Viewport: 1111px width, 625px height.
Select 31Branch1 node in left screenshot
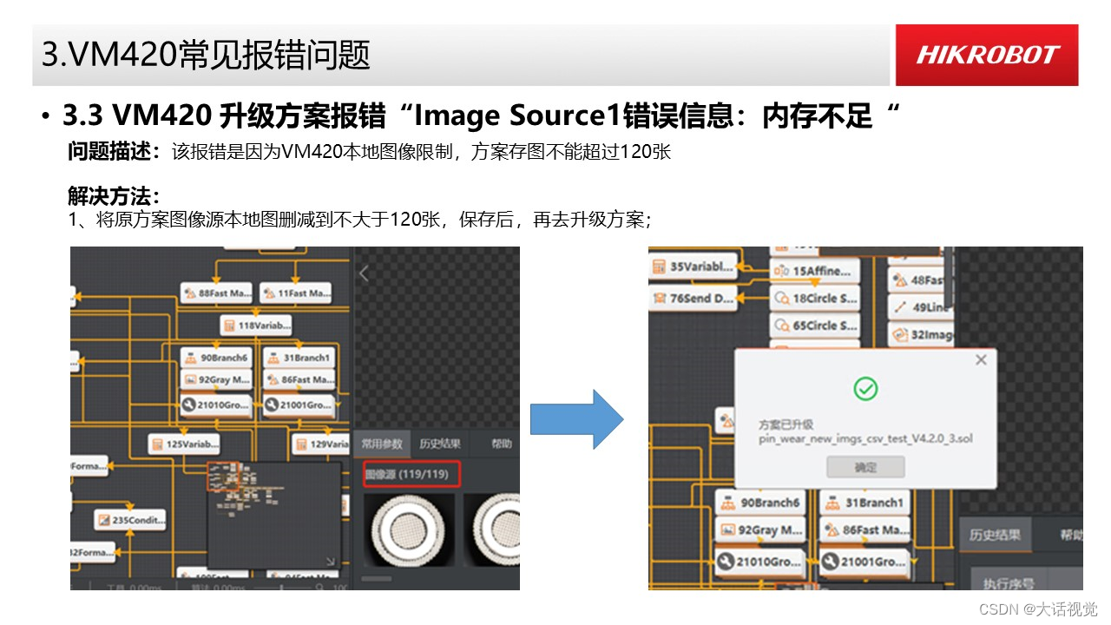pyautogui.click(x=298, y=358)
